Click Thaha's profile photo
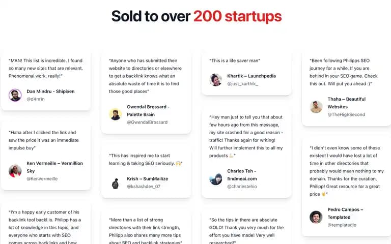This screenshot has height=244, width=391. (316, 107)
